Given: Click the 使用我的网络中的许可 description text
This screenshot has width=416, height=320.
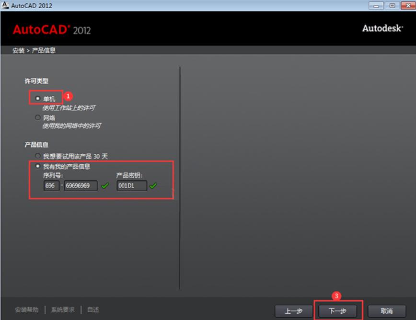Looking at the screenshot, I should 71,126.
